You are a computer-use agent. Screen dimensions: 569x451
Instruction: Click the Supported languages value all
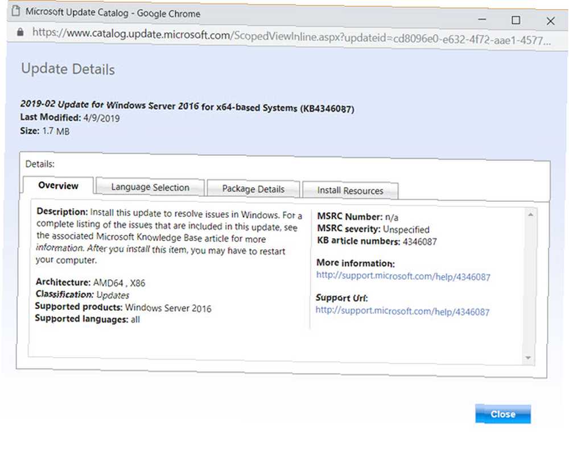135,320
